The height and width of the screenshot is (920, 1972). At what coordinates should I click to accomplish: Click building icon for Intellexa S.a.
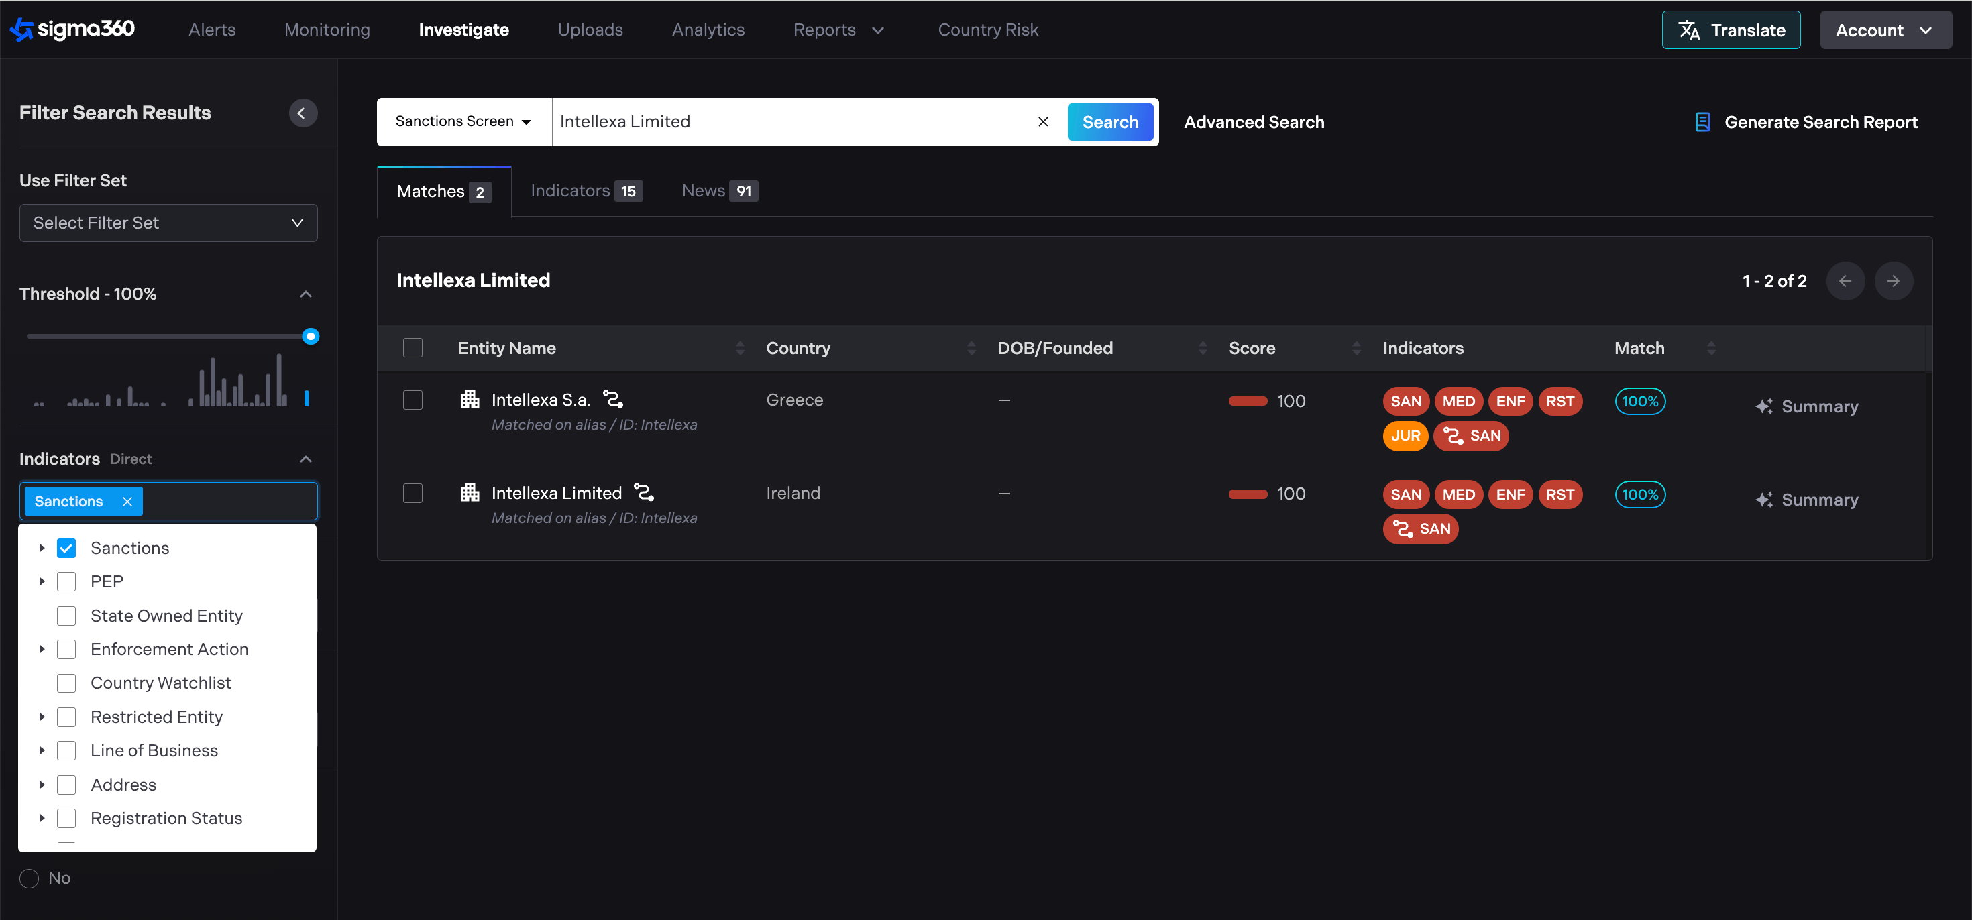[x=470, y=400]
